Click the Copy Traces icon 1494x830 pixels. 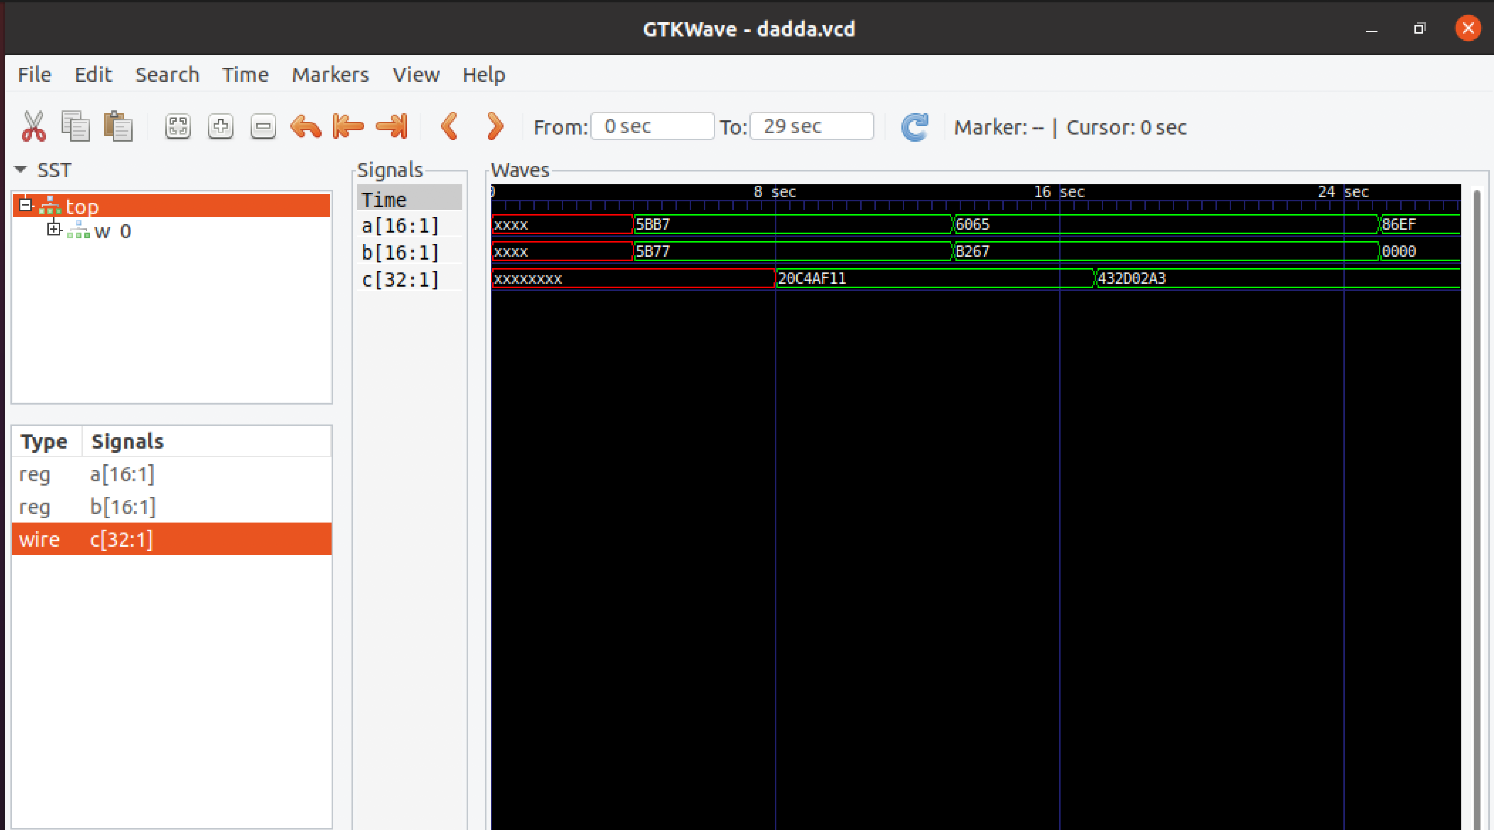tap(76, 126)
